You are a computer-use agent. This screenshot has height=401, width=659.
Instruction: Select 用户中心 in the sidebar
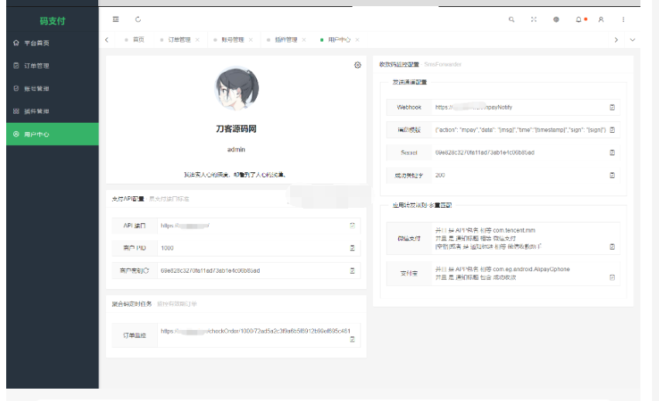tap(53, 134)
